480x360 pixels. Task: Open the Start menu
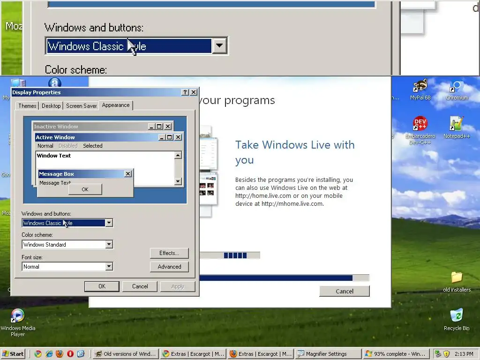pyautogui.click(x=13, y=354)
